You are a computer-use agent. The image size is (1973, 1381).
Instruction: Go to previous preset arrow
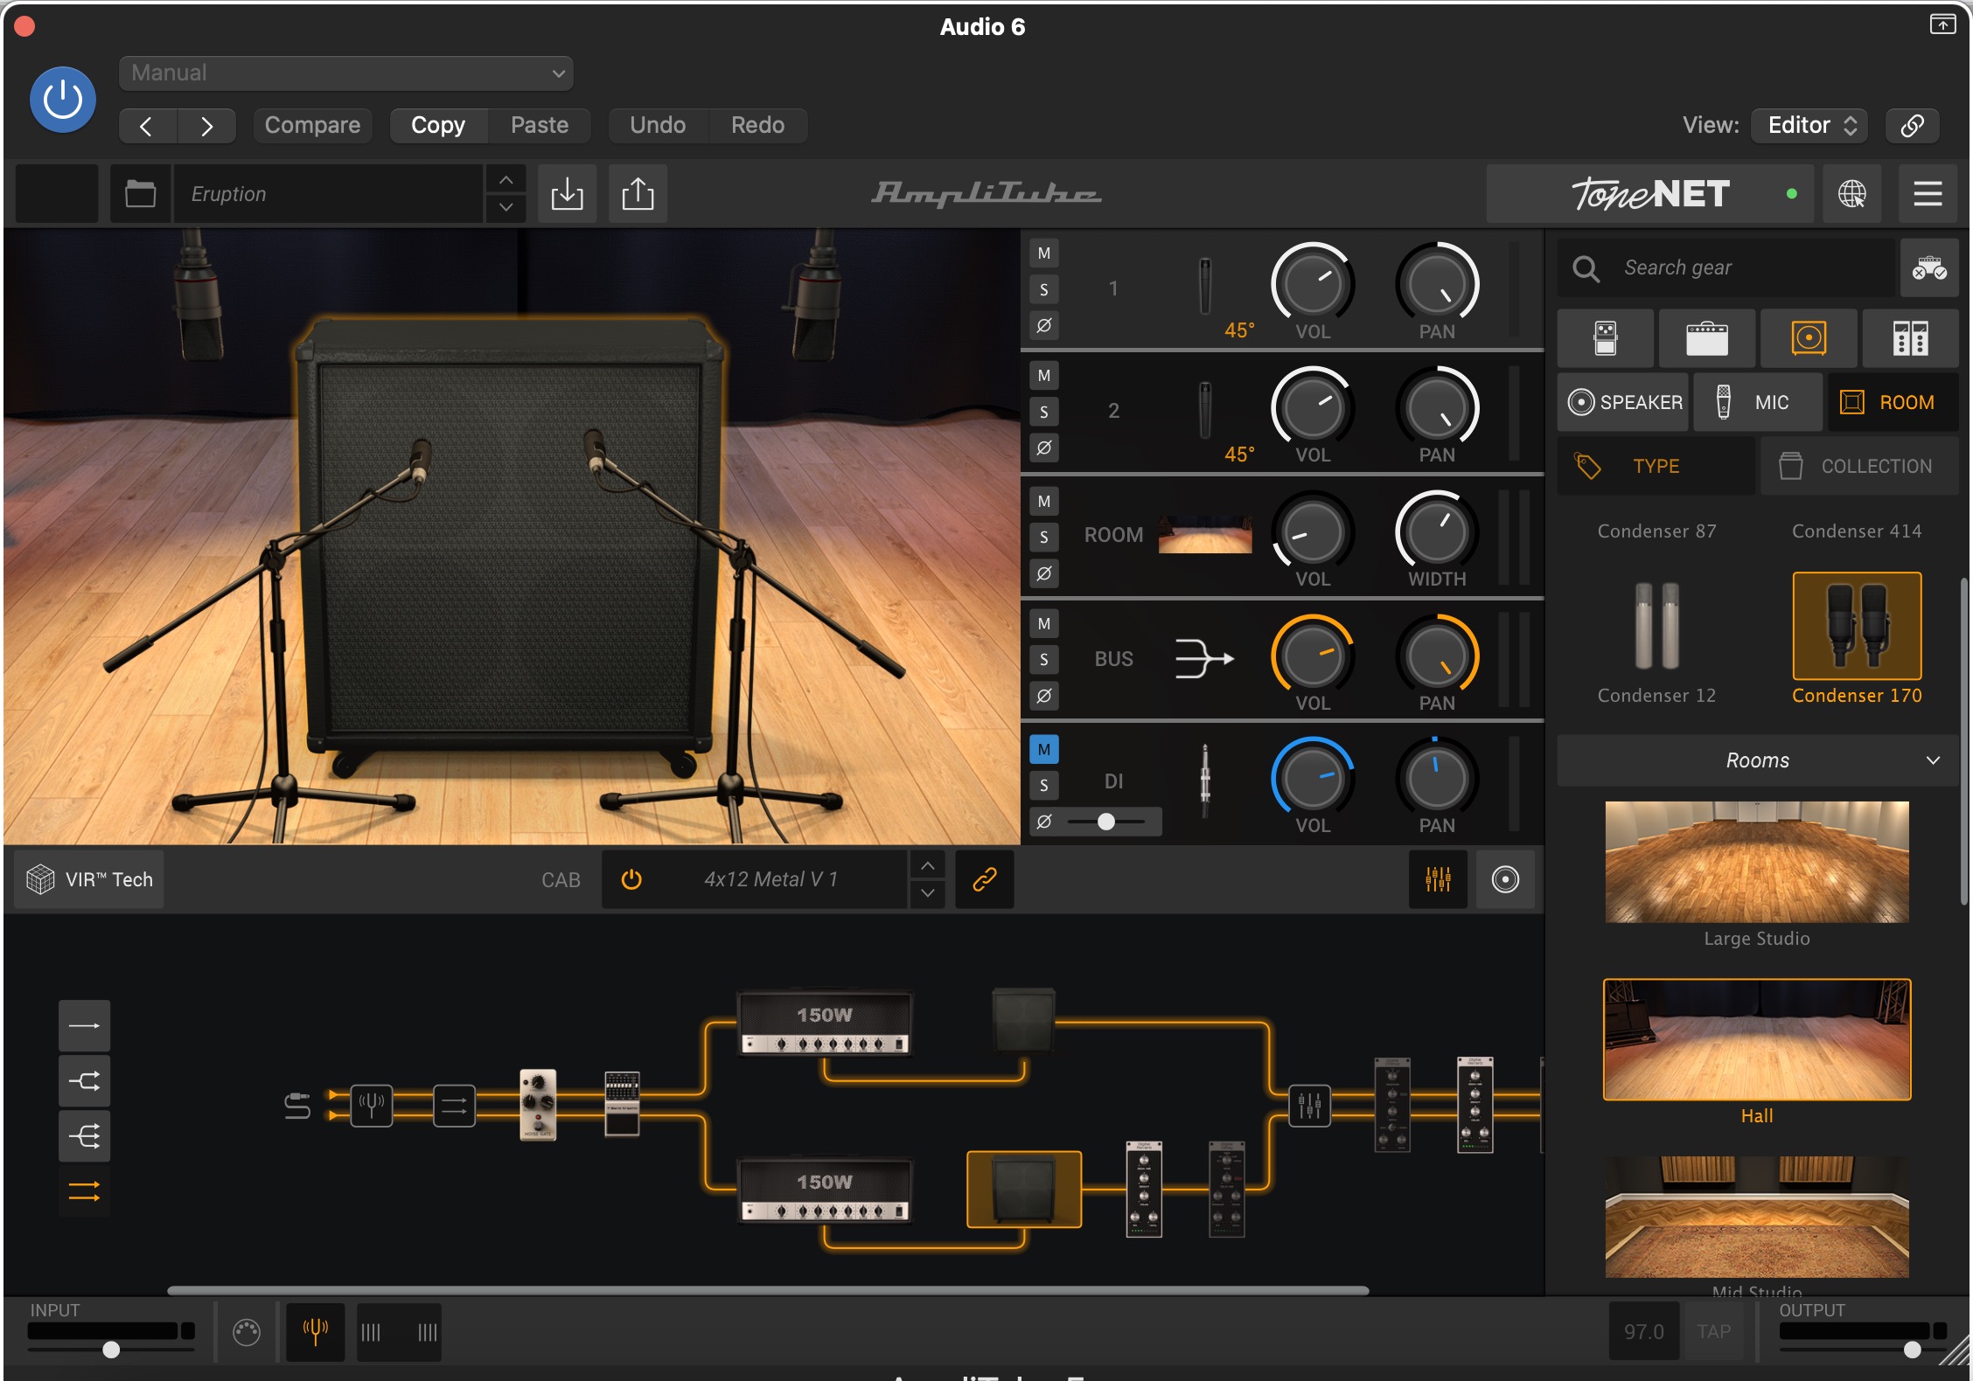click(147, 126)
